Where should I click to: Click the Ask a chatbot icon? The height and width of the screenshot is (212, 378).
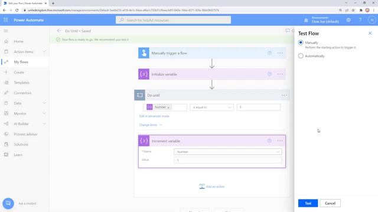point(8,203)
